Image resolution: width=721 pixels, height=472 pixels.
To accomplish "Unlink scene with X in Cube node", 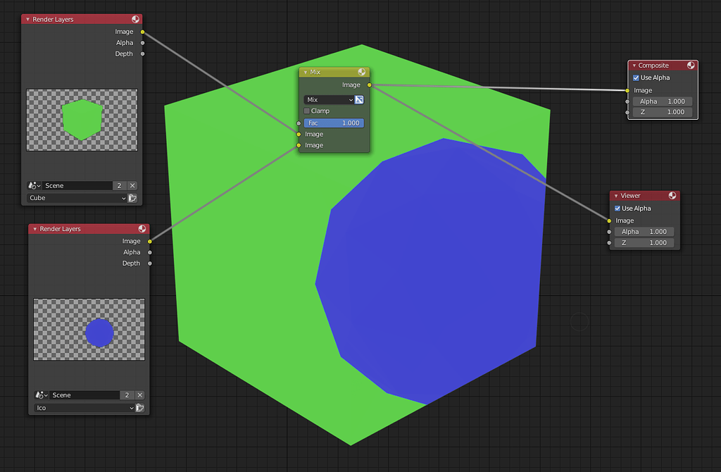I will tap(132, 185).
